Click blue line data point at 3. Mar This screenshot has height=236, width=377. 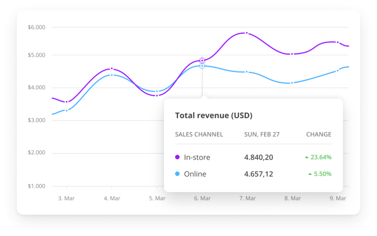[67, 110]
